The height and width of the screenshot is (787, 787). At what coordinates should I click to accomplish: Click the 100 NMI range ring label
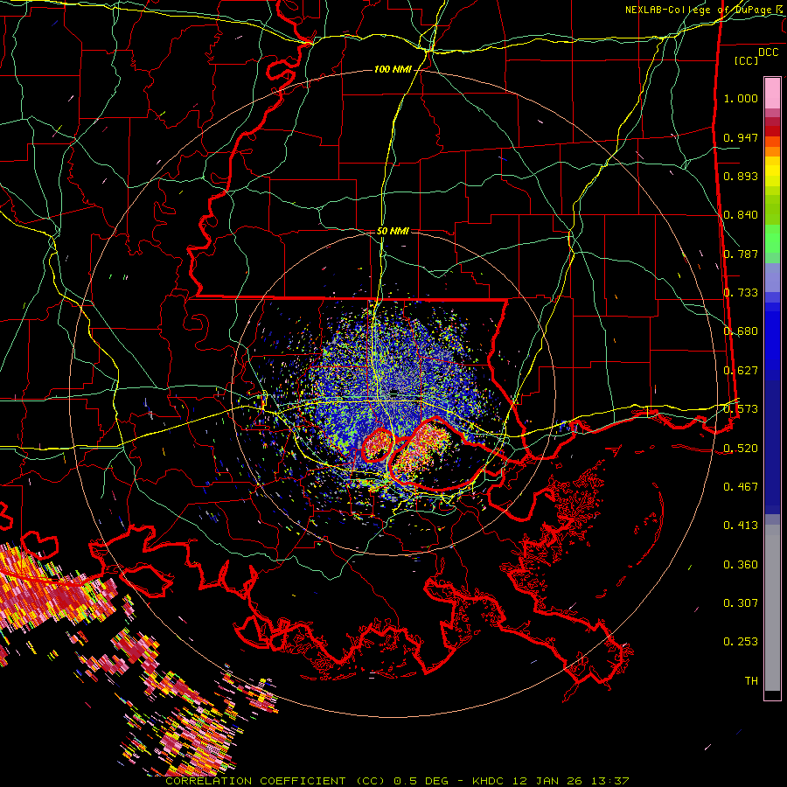pos(393,69)
